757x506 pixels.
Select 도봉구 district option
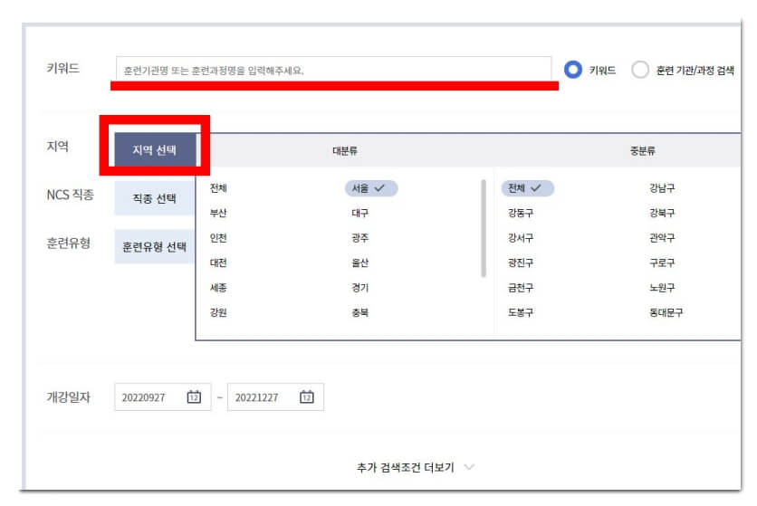[x=521, y=312]
